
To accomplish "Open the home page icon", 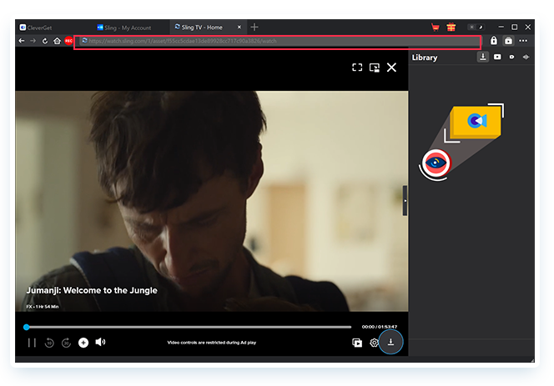I will click(57, 41).
